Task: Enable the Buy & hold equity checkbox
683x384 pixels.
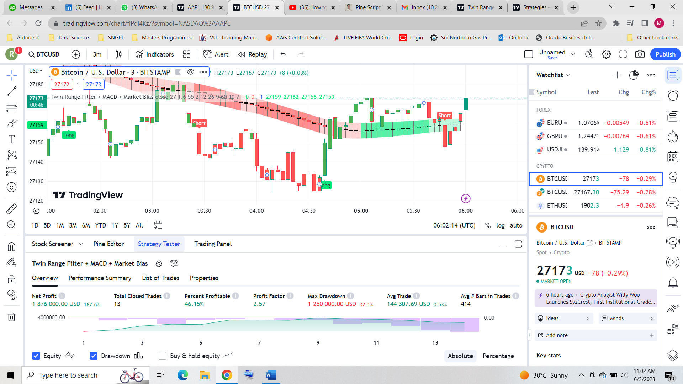Action: (x=163, y=356)
